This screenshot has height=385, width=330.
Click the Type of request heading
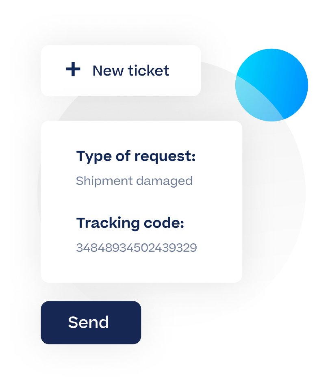pos(136,156)
